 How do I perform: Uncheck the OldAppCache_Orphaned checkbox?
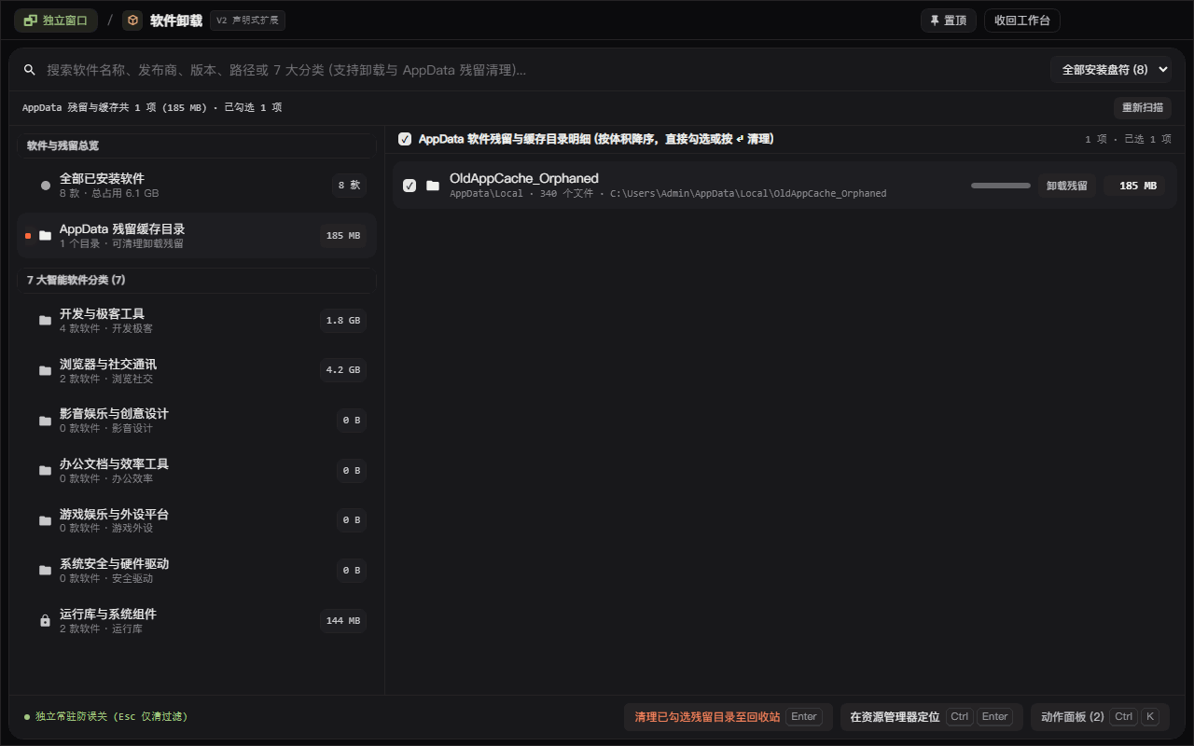point(410,186)
